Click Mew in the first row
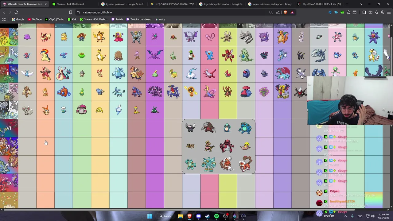393x221 pixels. pos(210,37)
